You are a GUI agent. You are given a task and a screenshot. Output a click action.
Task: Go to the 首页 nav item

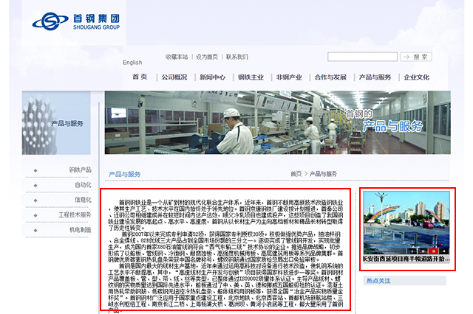pyautogui.click(x=140, y=77)
